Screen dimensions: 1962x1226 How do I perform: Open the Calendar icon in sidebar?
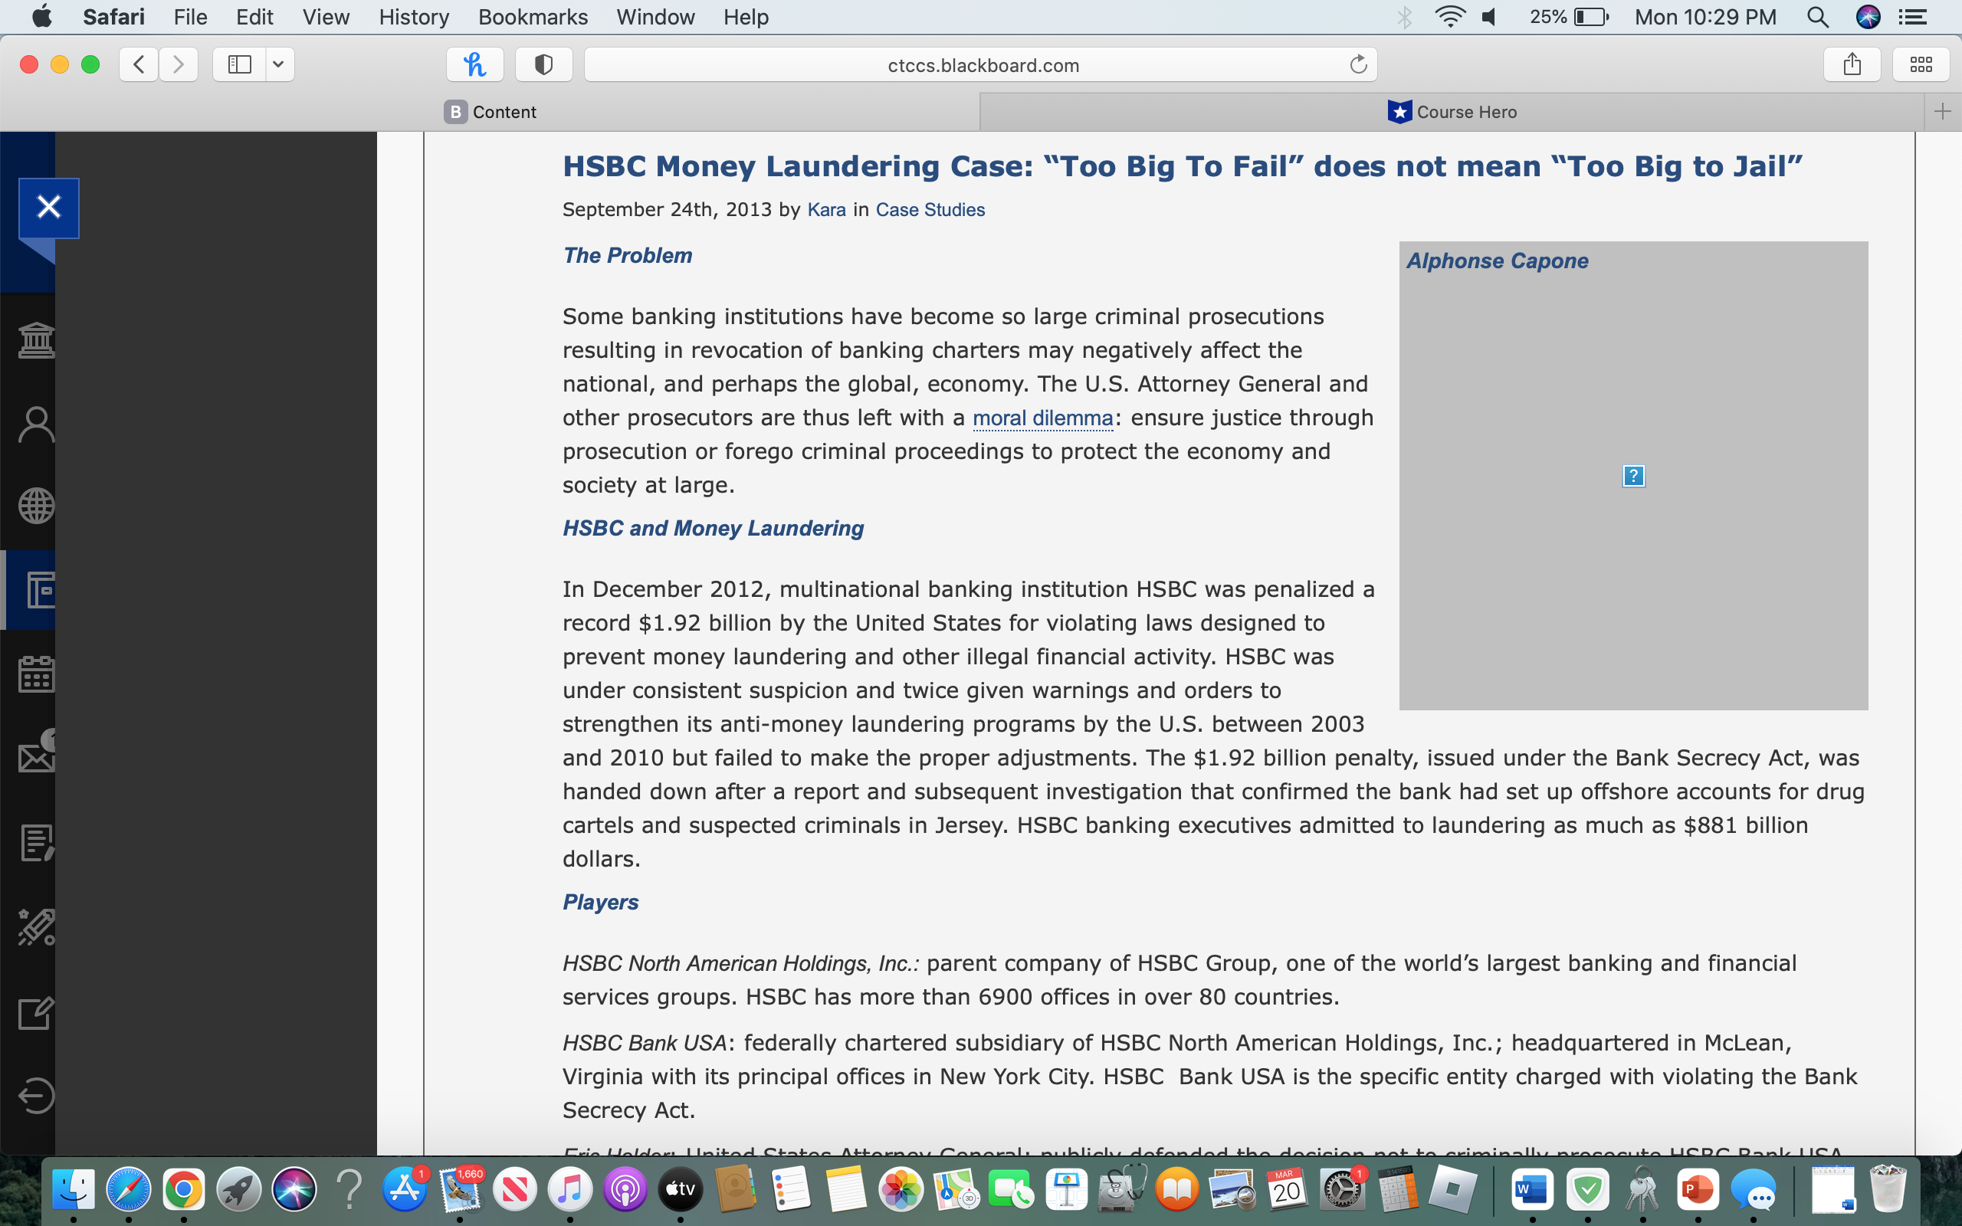[x=36, y=674]
